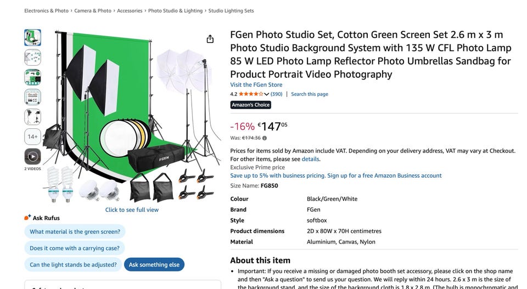Select the second product image thumbnail
This screenshot has width=527, height=289.
click(x=32, y=57)
